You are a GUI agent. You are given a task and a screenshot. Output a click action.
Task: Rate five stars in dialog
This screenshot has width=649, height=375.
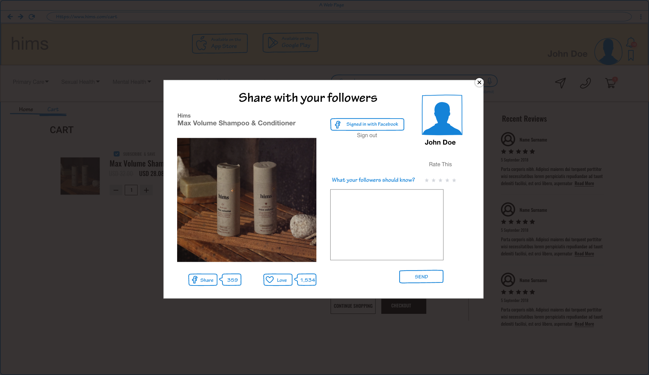point(454,180)
